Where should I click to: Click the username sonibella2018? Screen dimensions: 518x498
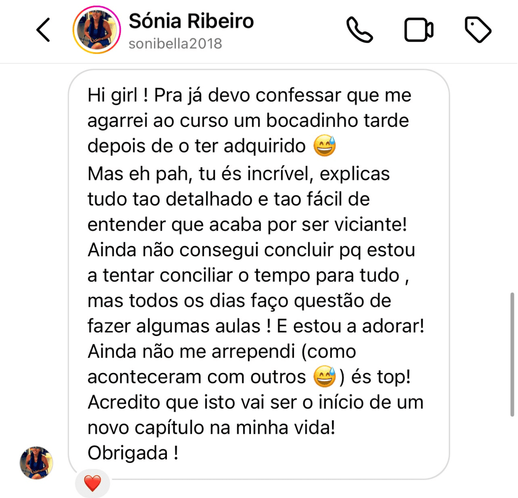tap(175, 44)
